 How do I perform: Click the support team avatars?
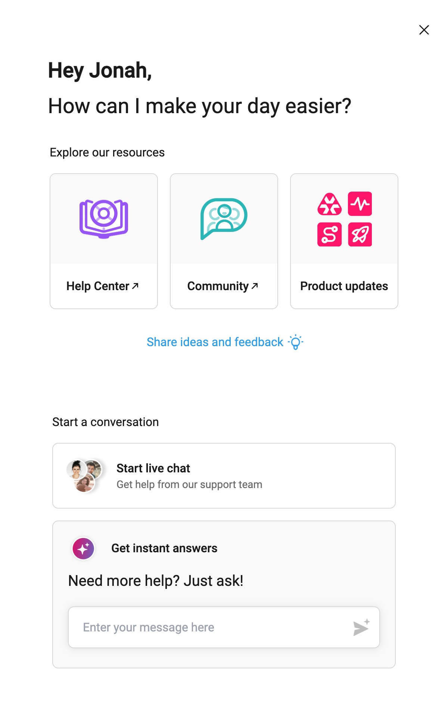pyautogui.click(x=84, y=476)
